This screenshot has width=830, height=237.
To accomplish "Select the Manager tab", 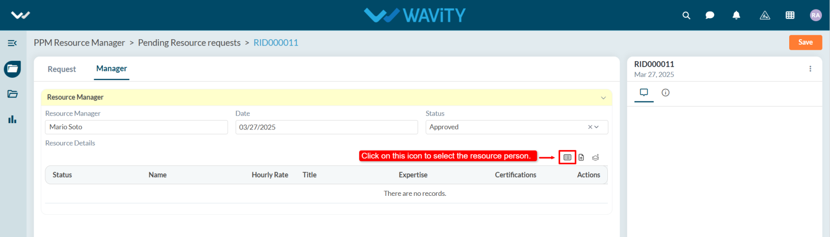I will coord(112,69).
